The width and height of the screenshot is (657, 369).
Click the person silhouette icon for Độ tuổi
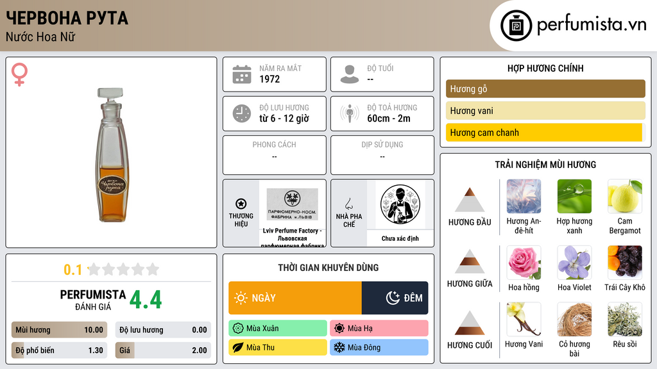(350, 74)
